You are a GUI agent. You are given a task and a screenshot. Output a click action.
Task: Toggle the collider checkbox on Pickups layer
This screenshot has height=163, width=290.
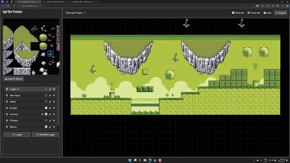pyautogui.click(x=46, y=120)
